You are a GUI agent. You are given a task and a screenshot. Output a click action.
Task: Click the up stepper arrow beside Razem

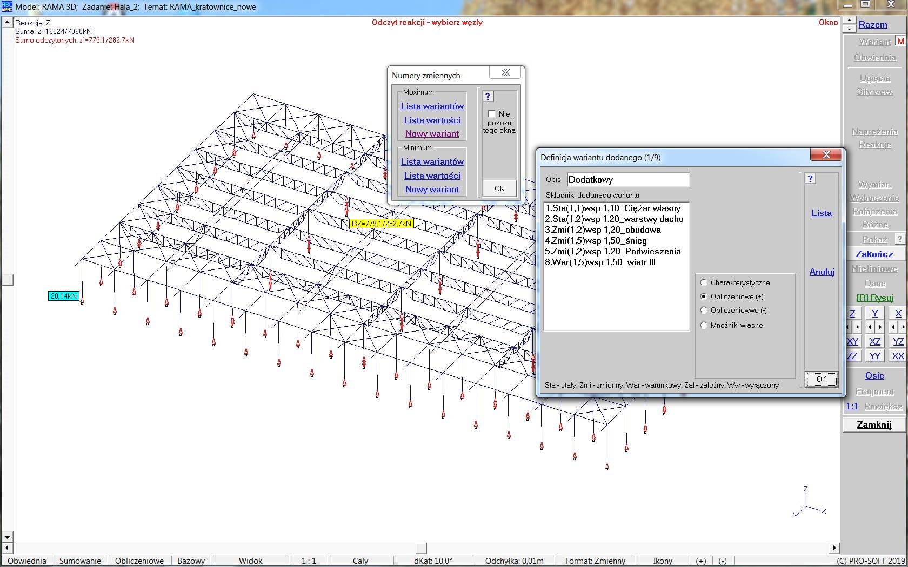click(849, 21)
